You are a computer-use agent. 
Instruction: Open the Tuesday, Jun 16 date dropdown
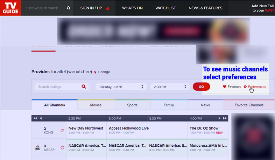point(121,87)
